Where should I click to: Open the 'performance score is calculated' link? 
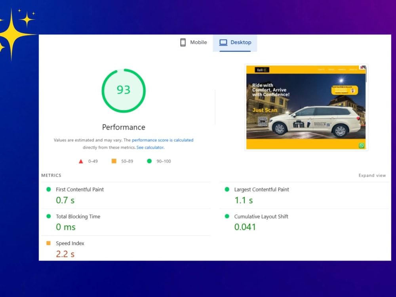coord(162,140)
